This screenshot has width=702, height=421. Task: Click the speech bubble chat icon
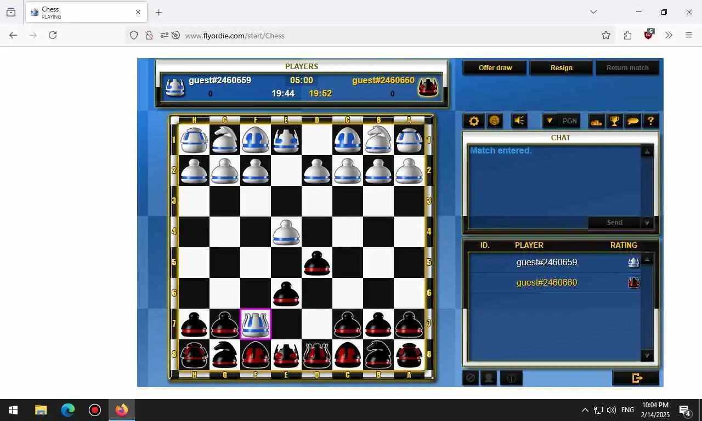click(x=632, y=121)
